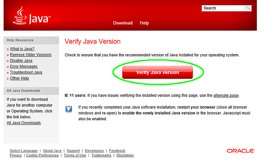The width and height of the screenshot is (261, 162).
Task: Open the Error Messages link
Action: pos(23,66)
